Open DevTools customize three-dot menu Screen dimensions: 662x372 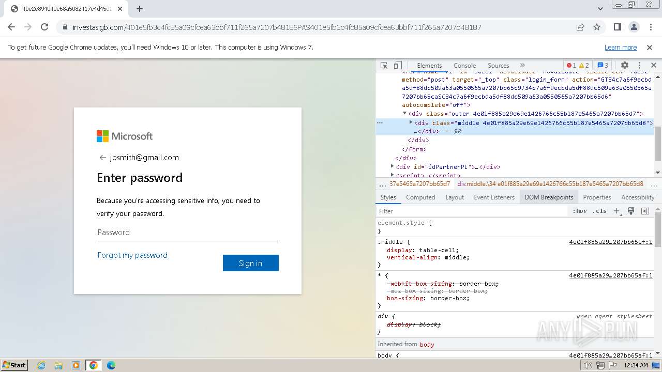click(639, 65)
